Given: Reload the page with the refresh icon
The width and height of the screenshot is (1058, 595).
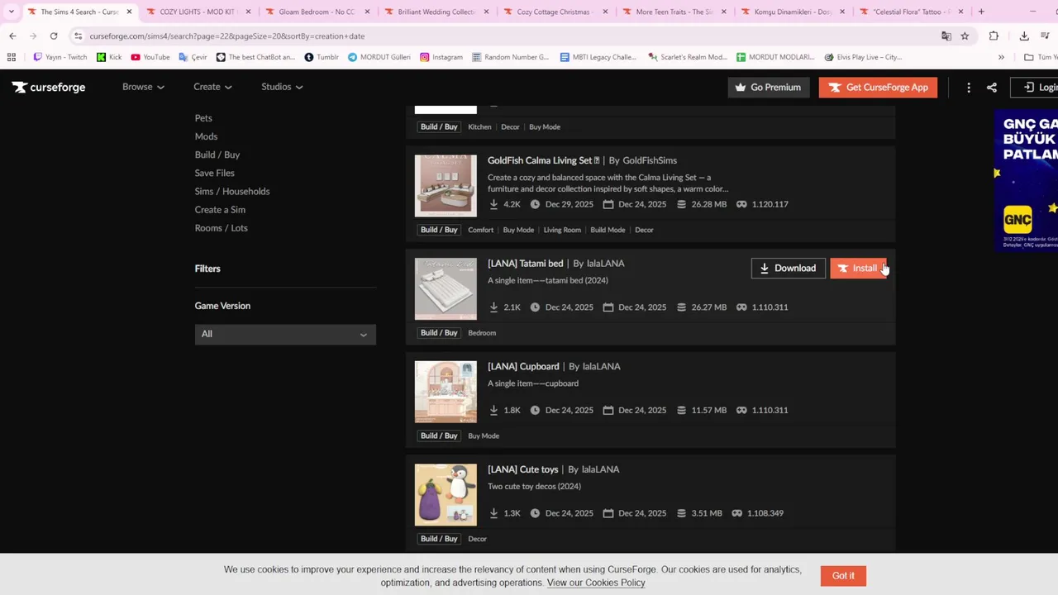Looking at the screenshot, I should point(54,36).
